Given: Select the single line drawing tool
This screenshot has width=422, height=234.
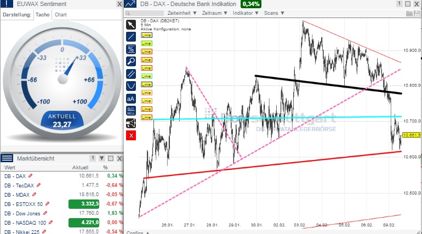Looking at the screenshot, I should pyautogui.click(x=131, y=37).
